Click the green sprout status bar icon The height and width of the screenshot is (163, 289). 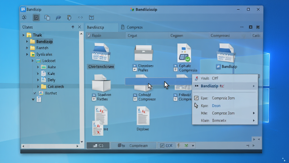point(186,146)
